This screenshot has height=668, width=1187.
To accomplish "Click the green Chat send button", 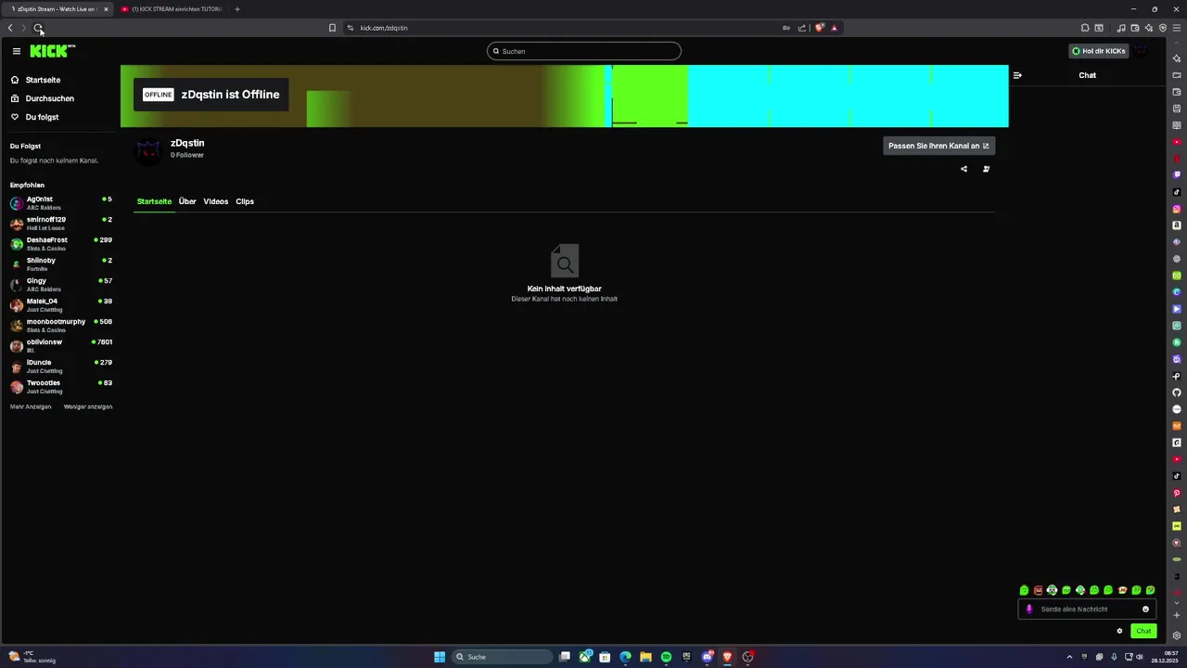I will 1143,631.
